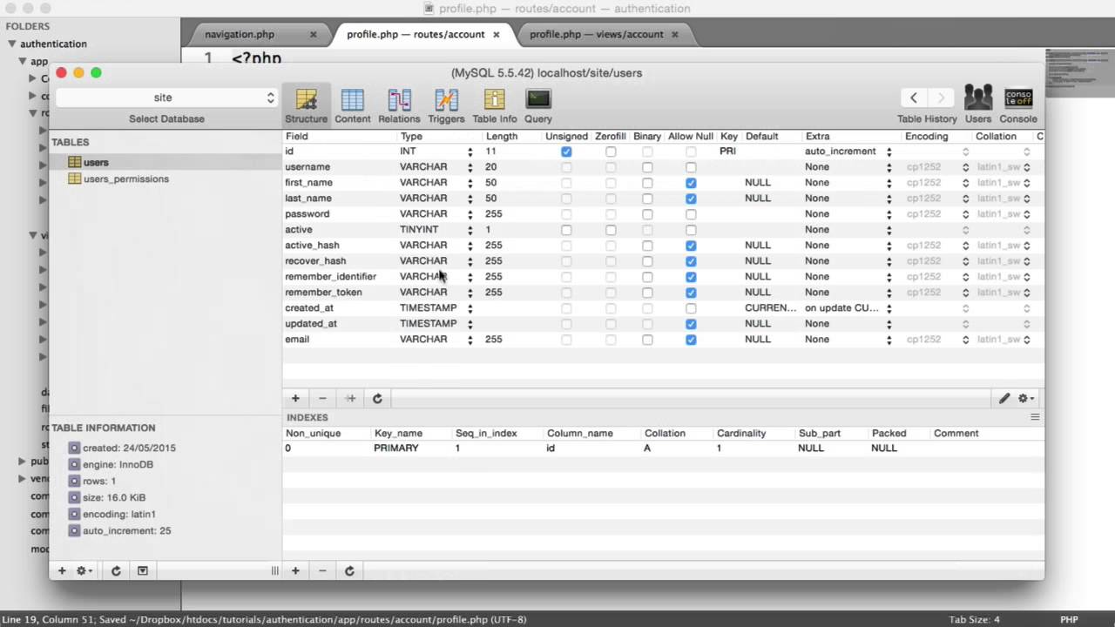Open Encoding dropdown for username field
The image size is (1115, 627).
tap(965, 167)
